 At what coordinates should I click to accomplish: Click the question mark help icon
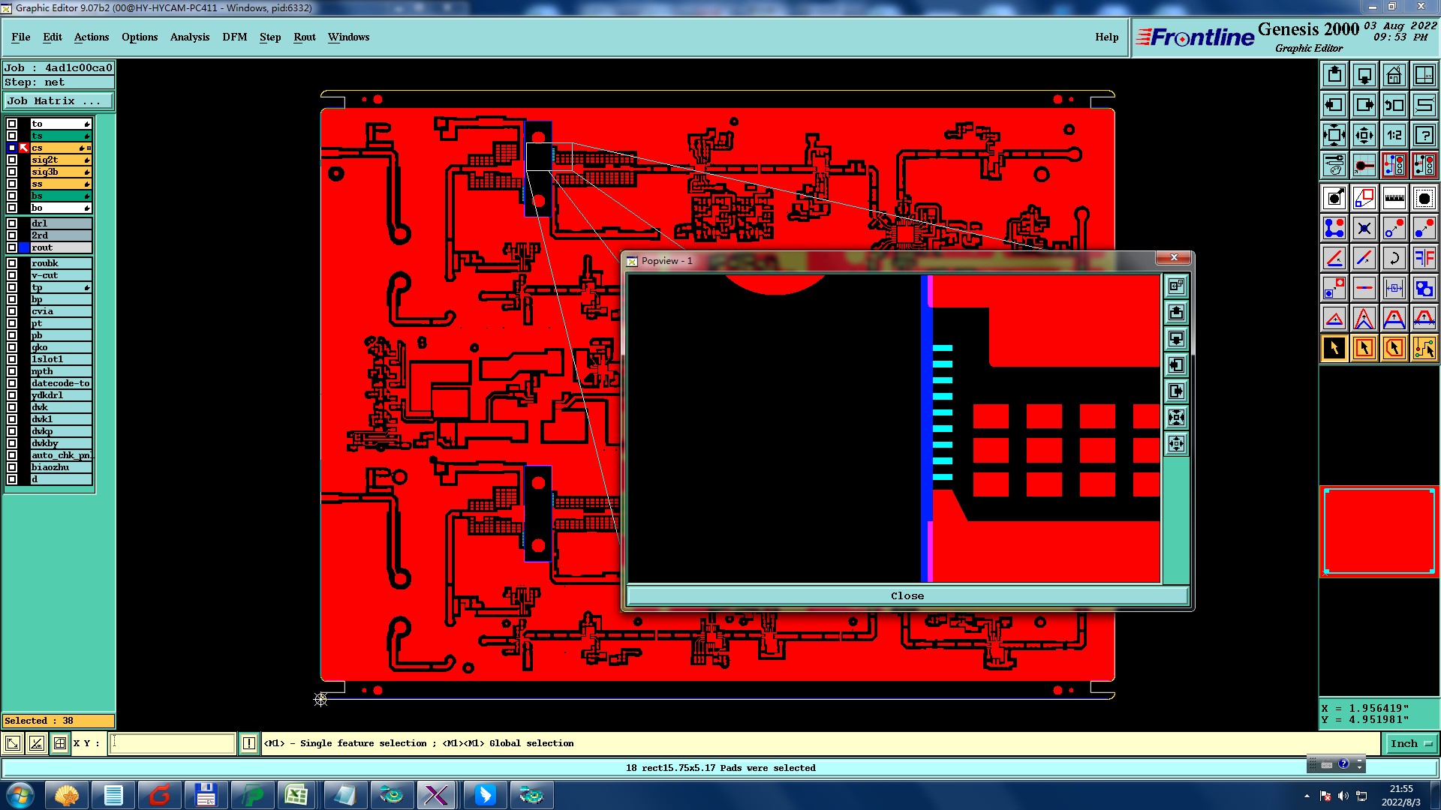tap(1424, 135)
